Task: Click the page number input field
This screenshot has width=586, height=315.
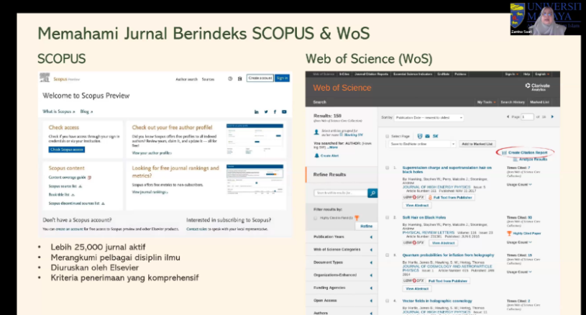Action: click(527, 117)
